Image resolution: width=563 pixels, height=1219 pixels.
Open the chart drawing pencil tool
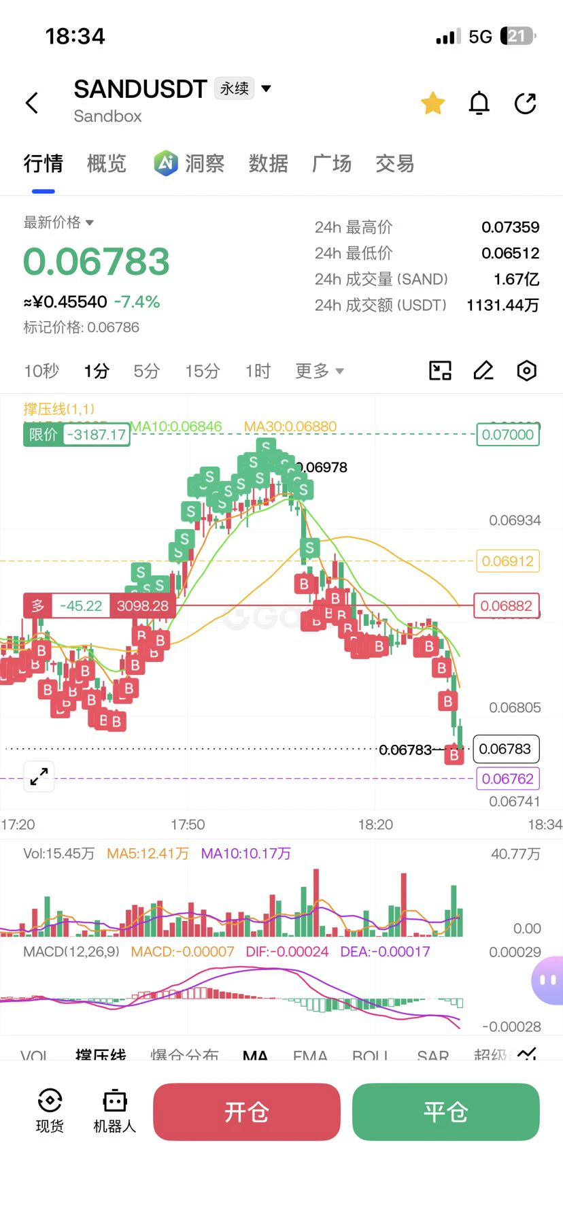click(483, 371)
